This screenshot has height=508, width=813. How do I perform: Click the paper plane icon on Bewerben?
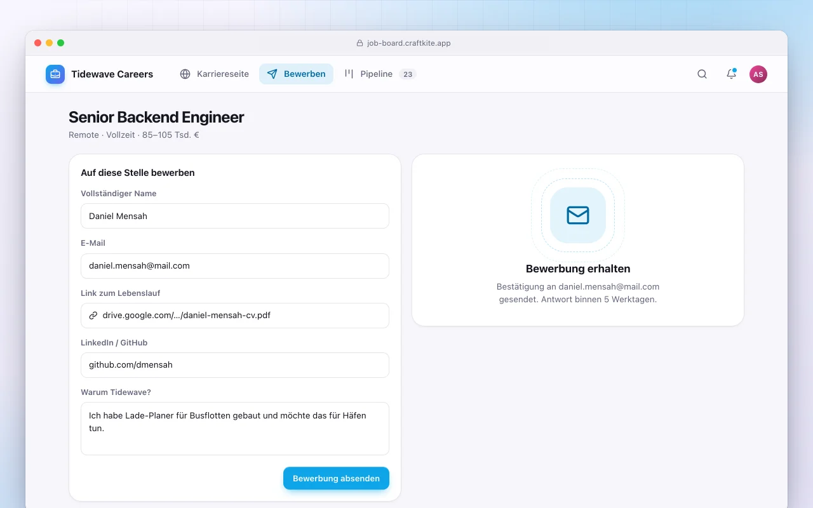point(272,74)
